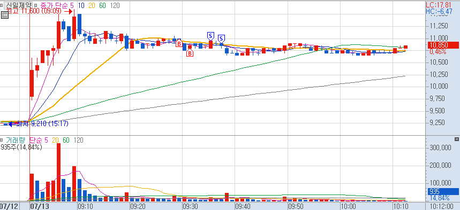
Task: Click the 10,000 price axis label
Action: pos(439,87)
